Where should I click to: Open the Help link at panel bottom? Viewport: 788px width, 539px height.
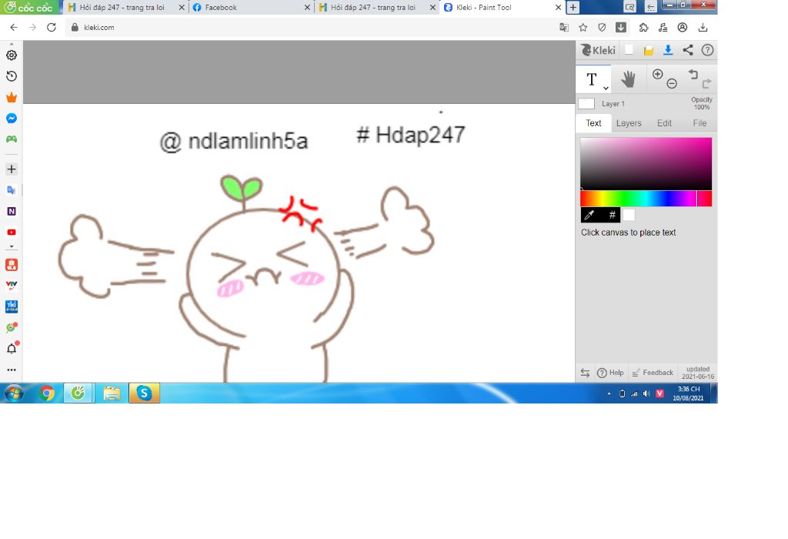610,373
